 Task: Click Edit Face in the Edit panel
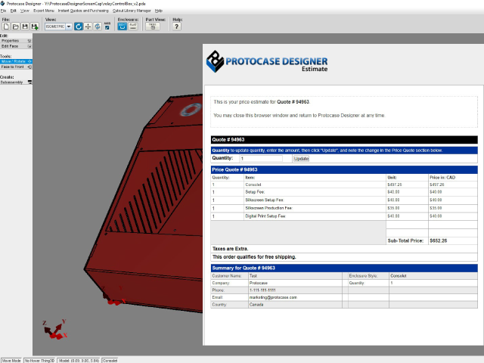point(16,46)
